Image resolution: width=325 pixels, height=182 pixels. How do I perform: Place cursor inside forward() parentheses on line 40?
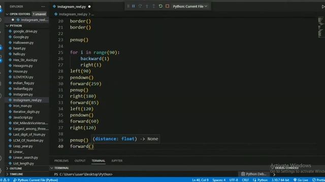[x=91, y=146]
